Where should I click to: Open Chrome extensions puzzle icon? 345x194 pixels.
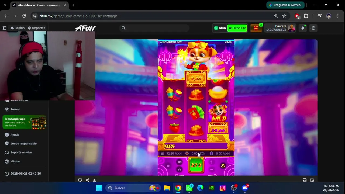point(306,16)
